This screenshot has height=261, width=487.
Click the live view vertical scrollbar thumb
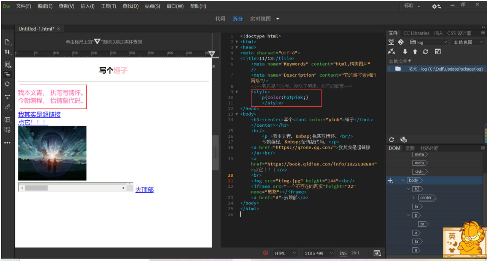coord(215,153)
